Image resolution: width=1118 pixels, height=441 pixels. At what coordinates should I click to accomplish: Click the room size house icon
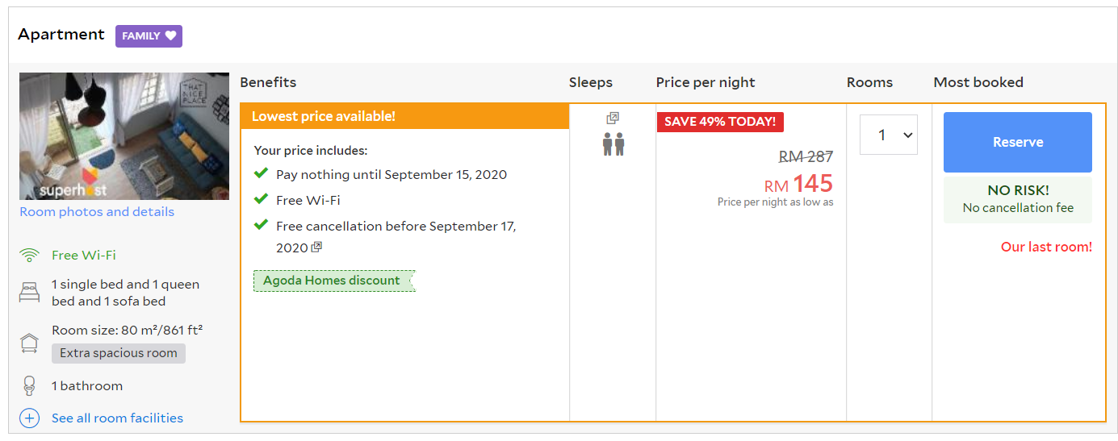[29, 343]
